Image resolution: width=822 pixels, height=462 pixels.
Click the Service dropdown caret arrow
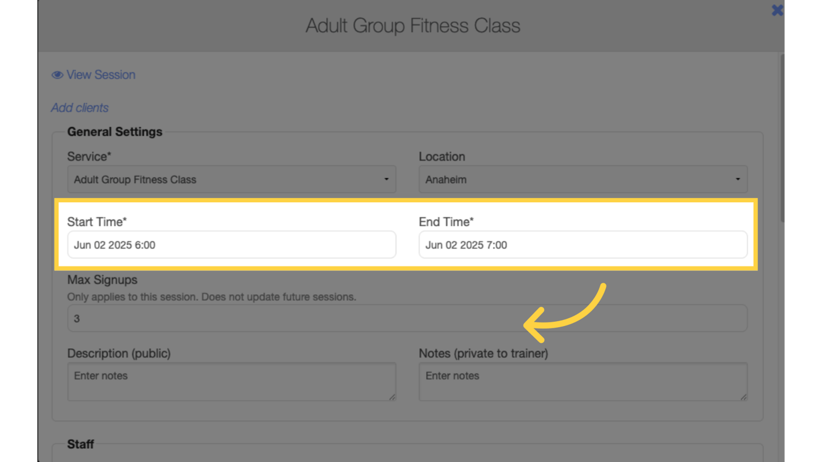(386, 179)
